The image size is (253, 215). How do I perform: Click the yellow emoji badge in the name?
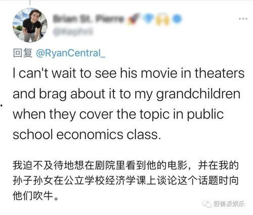(162, 20)
